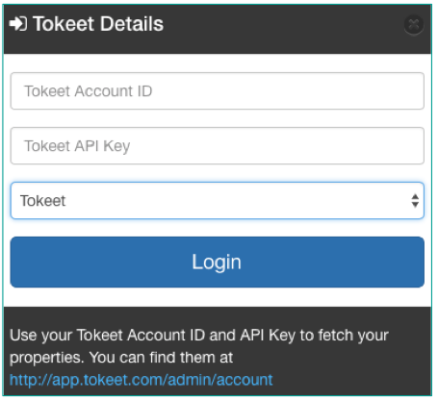Click the API Key placeholder text
The width and height of the screenshot is (438, 401).
[x=77, y=146]
